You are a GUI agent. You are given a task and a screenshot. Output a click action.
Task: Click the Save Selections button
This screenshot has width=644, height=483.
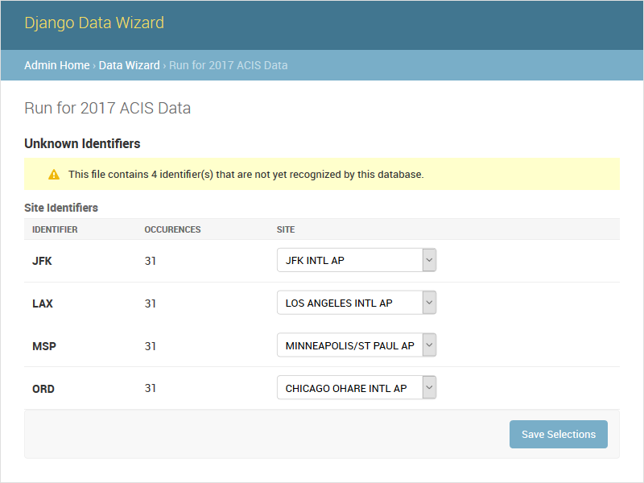(x=558, y=434)
